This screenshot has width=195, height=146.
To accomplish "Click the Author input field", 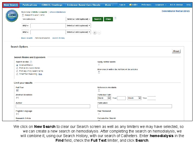I will [x=53, y=106].
